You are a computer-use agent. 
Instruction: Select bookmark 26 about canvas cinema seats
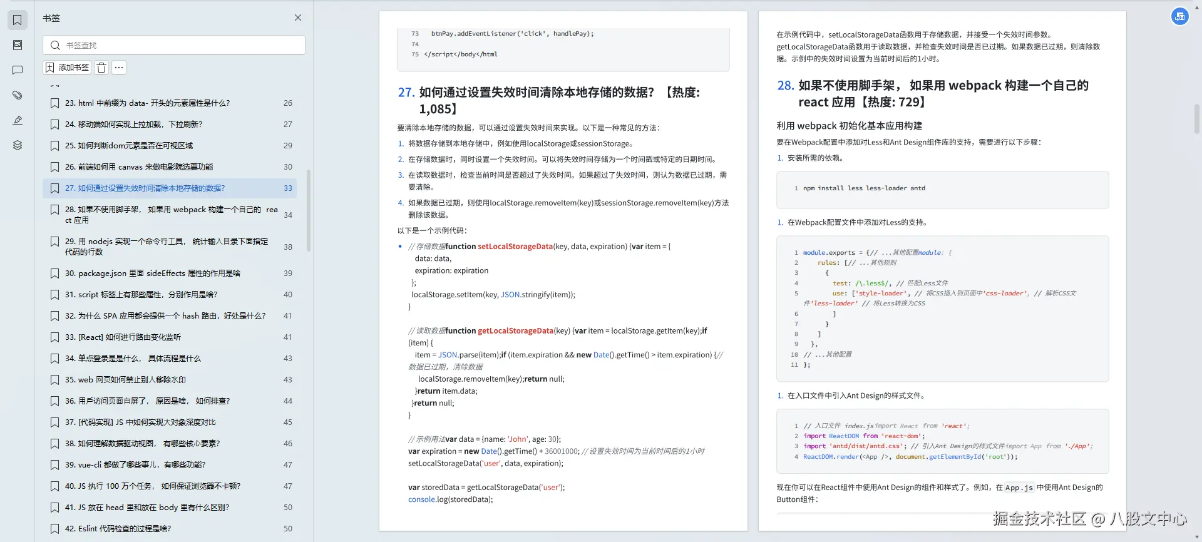[170, 167]
